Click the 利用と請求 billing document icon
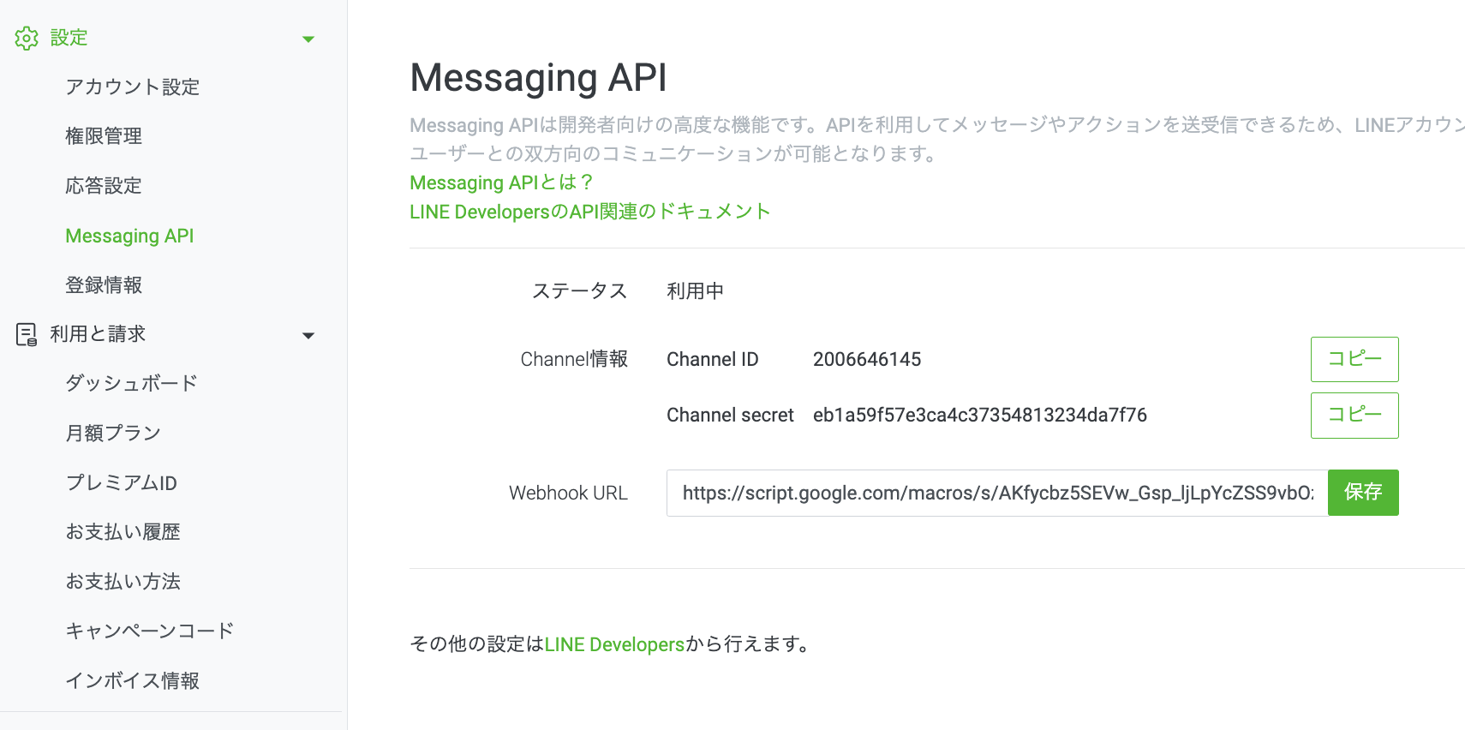1465x730 pixels. (x=27, y=334)
